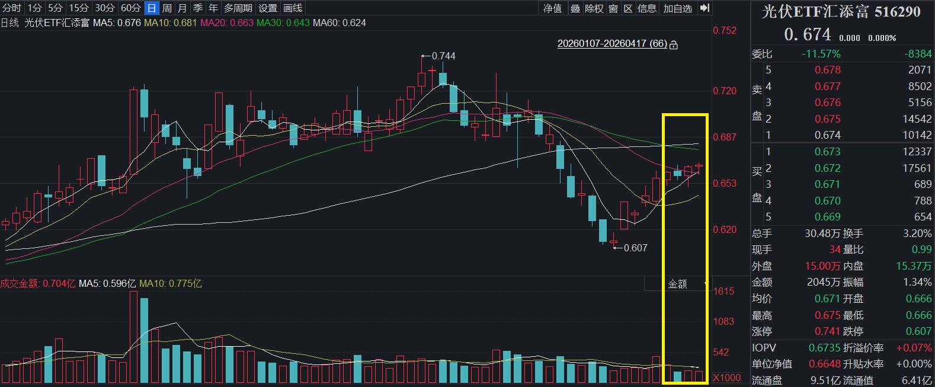The width and height of the screenshot is (935, 387).
Task: Switch to the 分时 intraday tab
Action: coord(12,8)
